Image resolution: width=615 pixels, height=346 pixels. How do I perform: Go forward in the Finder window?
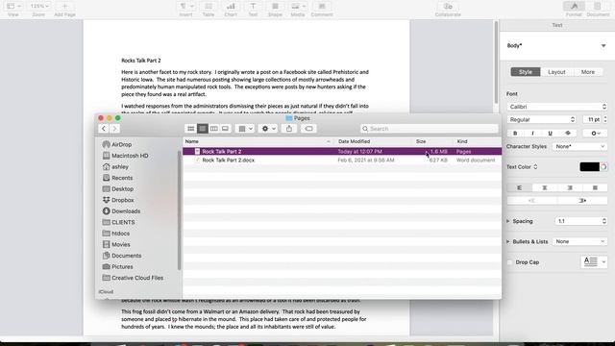pos(114,129)
